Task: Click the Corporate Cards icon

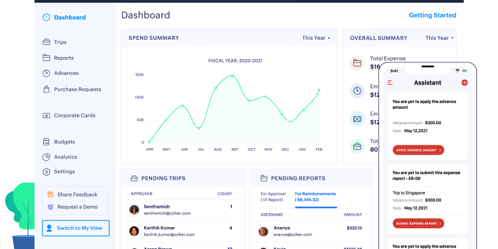Action: pyautogui.click(x=46, y=116)
